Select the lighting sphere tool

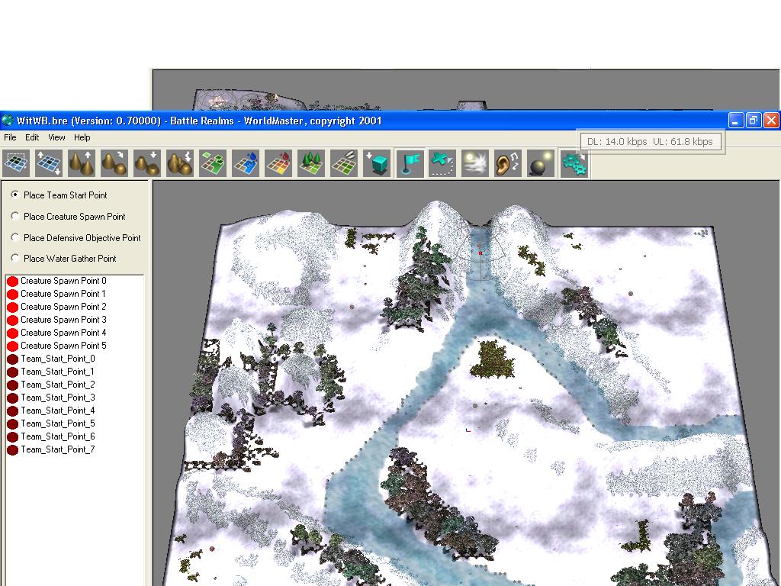tap(541, 163)
